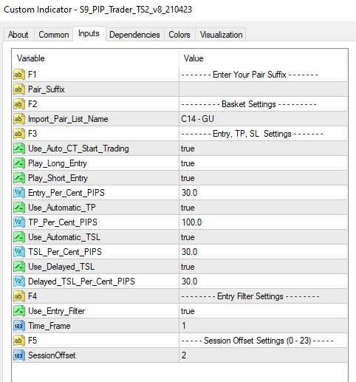Click the string icon beside F1

[x=19, y=75]
